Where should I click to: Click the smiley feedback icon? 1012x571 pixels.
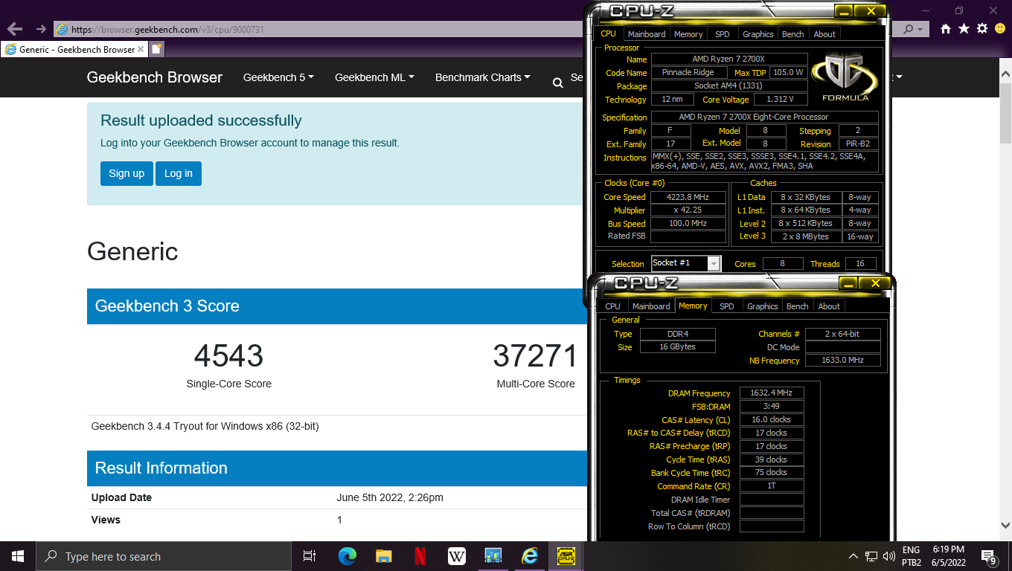(999, 29)
